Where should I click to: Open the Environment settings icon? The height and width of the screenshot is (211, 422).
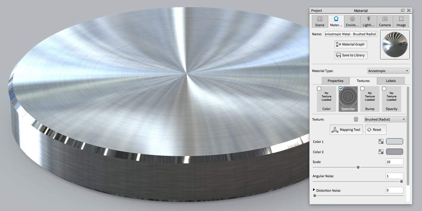[352, 21]
